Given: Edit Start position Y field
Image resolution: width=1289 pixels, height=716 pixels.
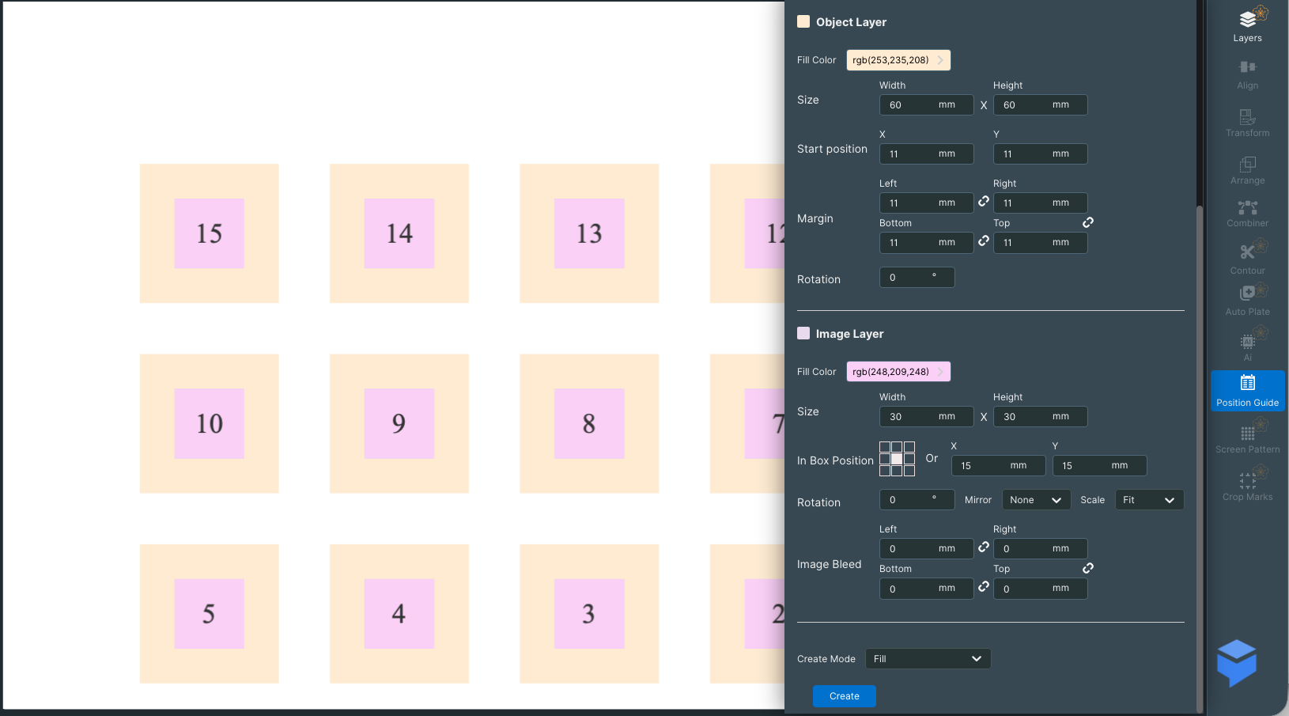Looking at the screenshot, I should click(1040, 154).
